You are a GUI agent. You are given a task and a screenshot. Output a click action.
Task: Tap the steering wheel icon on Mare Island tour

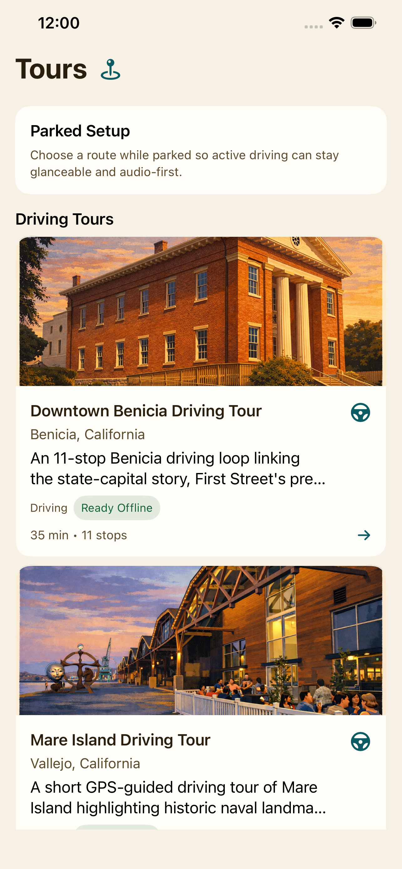tap(360, 741)
